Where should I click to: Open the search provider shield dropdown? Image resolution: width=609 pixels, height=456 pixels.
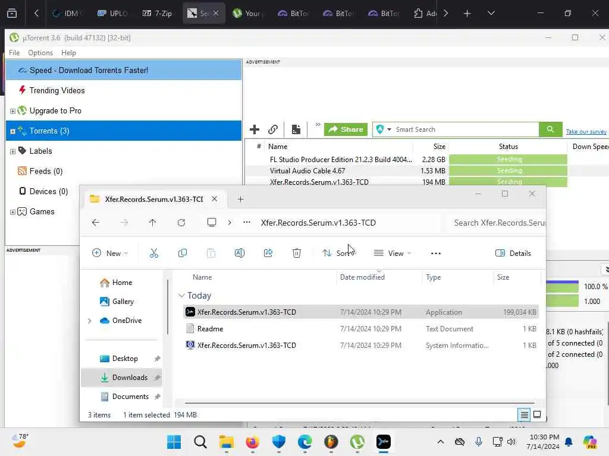(384, 129)
